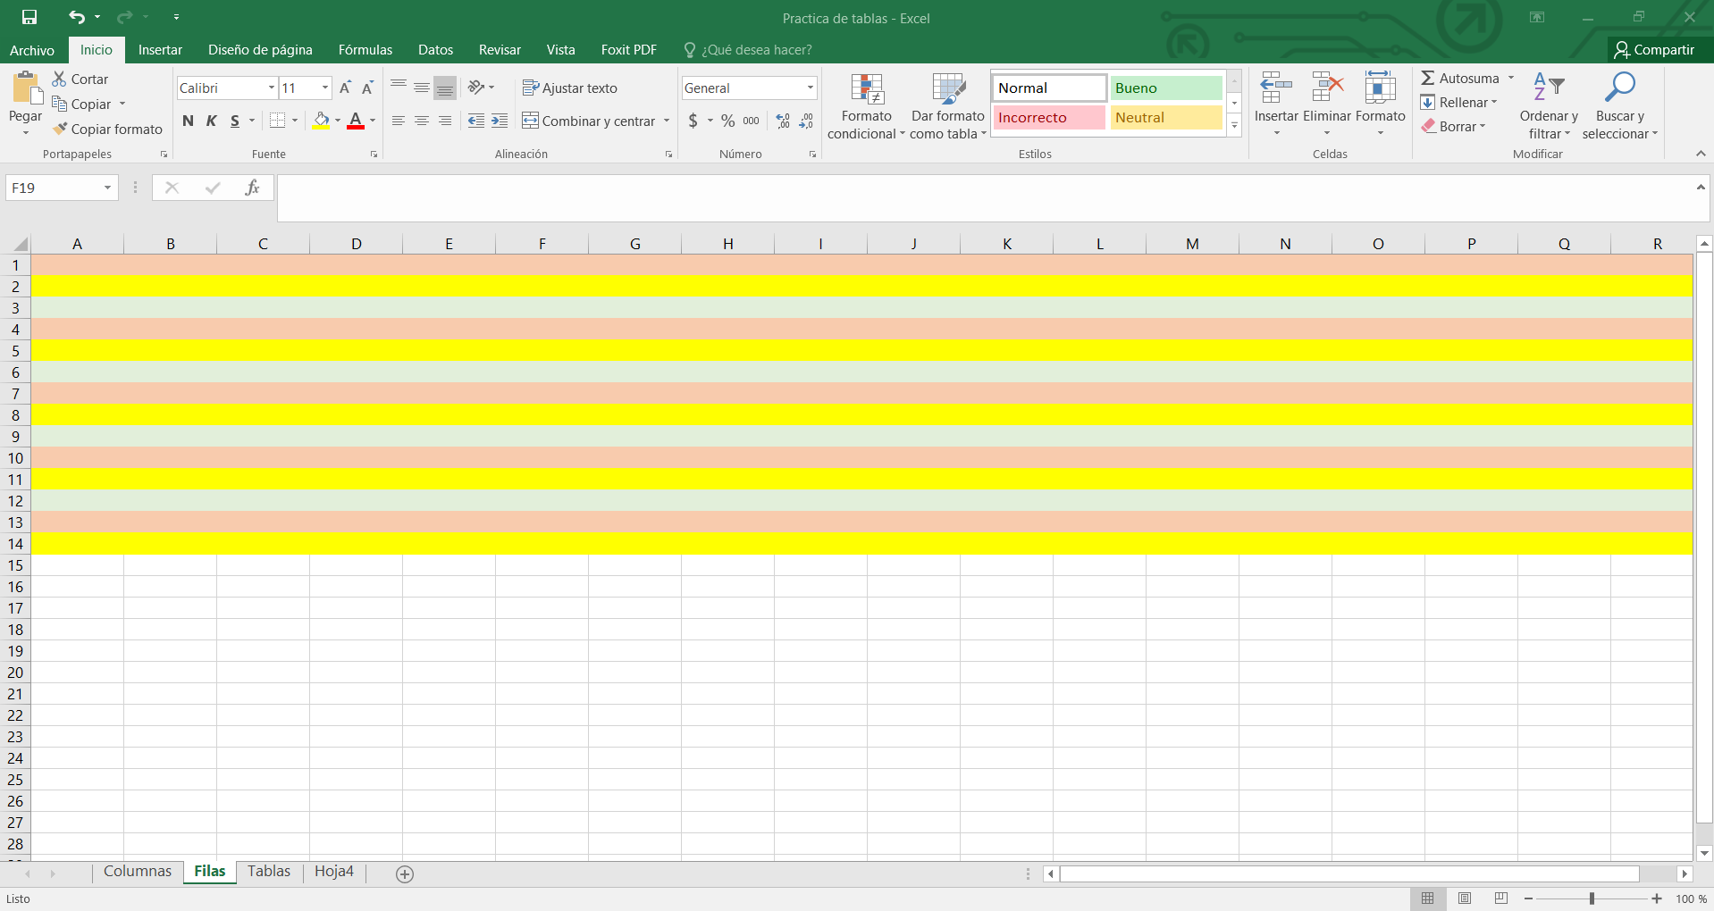This screenshot has height=911, width=1714.
Task: Open the Formato condicional icon
Action: click(866, 89)
